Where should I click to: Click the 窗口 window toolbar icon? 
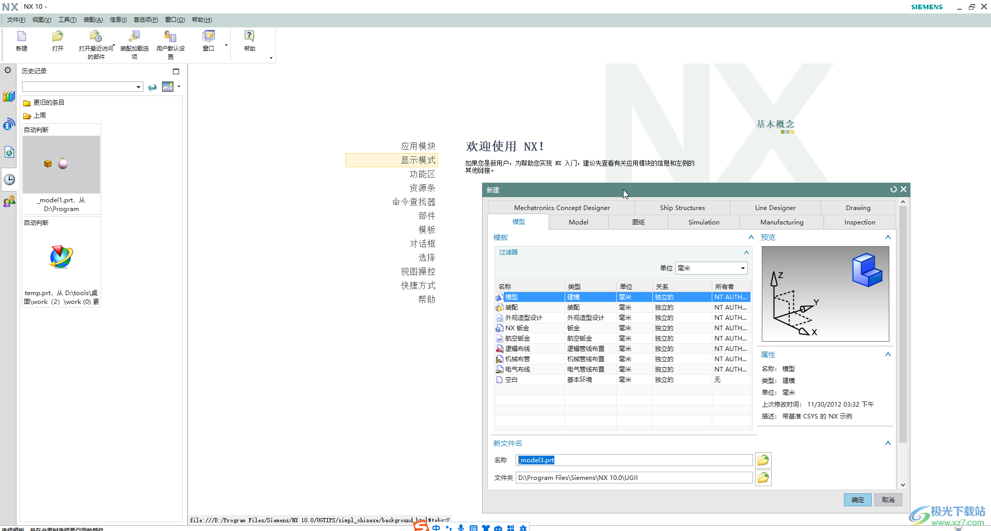(x=209, y=36)
